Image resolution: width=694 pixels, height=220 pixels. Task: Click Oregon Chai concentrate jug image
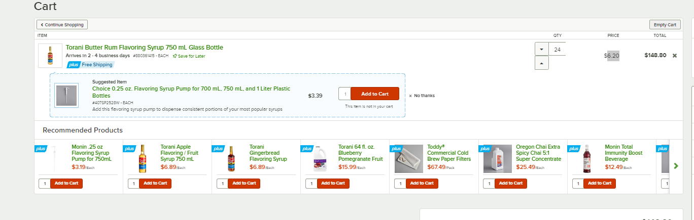pyautogui.click(x=498, y=159)
